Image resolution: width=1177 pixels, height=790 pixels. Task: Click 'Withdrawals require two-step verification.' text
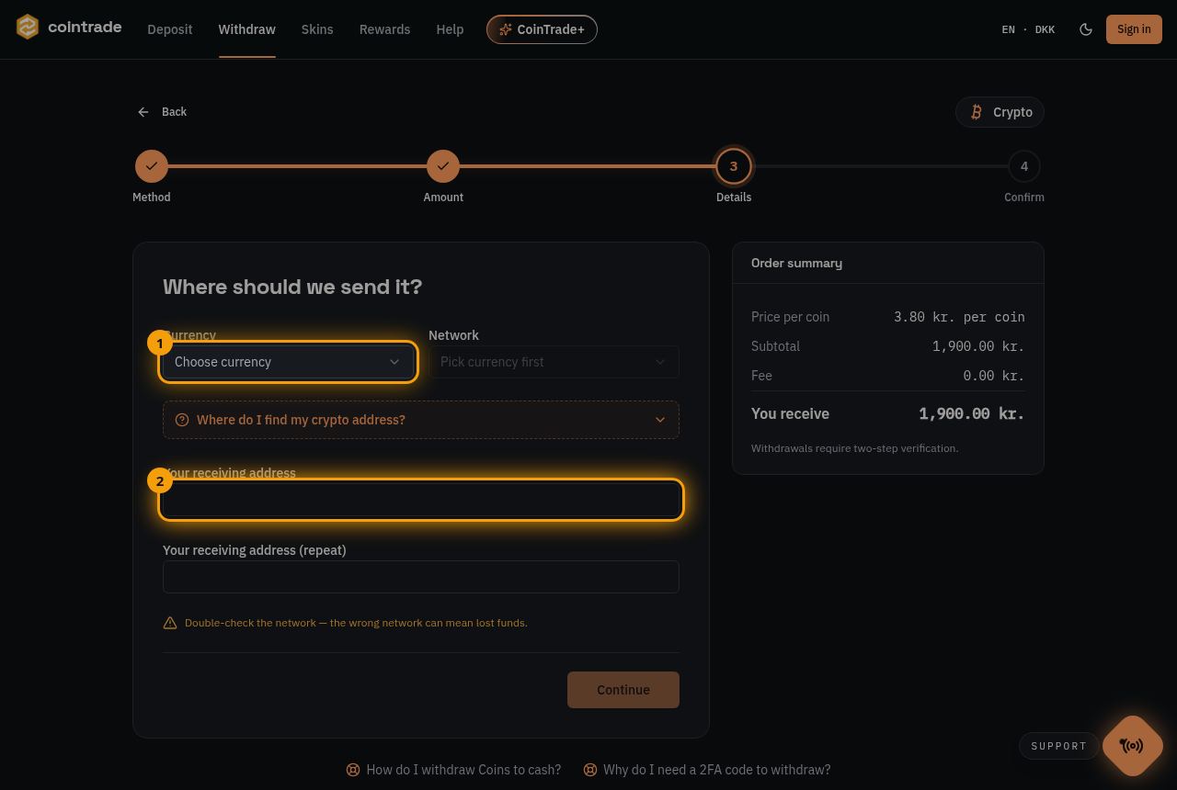point(855,448)
